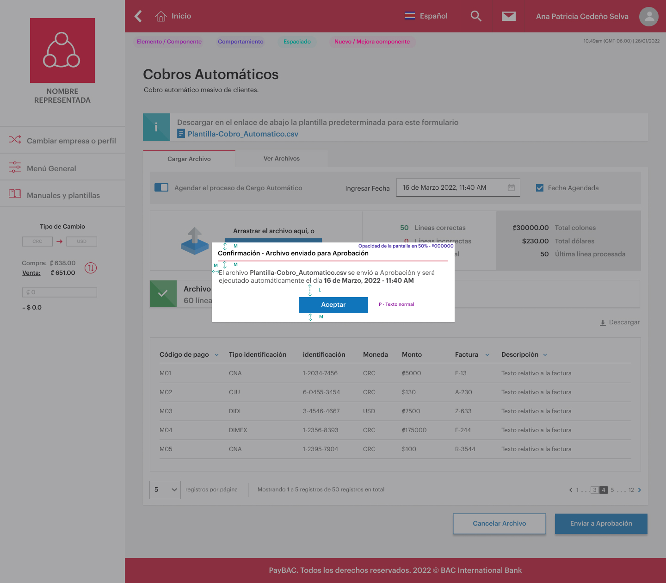Click the blue file upload icon
Screen dimensions: 666x583
pos(195,241)
